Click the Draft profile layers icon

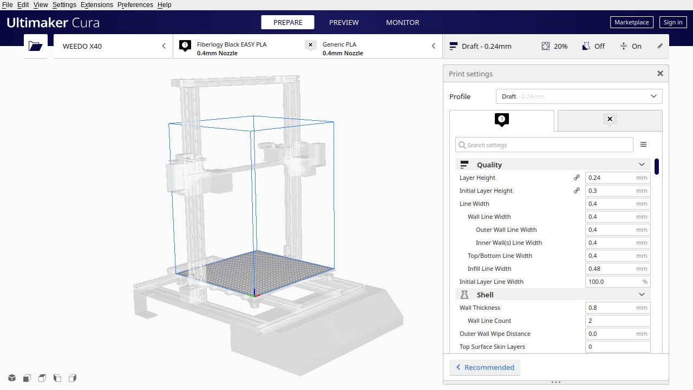454,46
